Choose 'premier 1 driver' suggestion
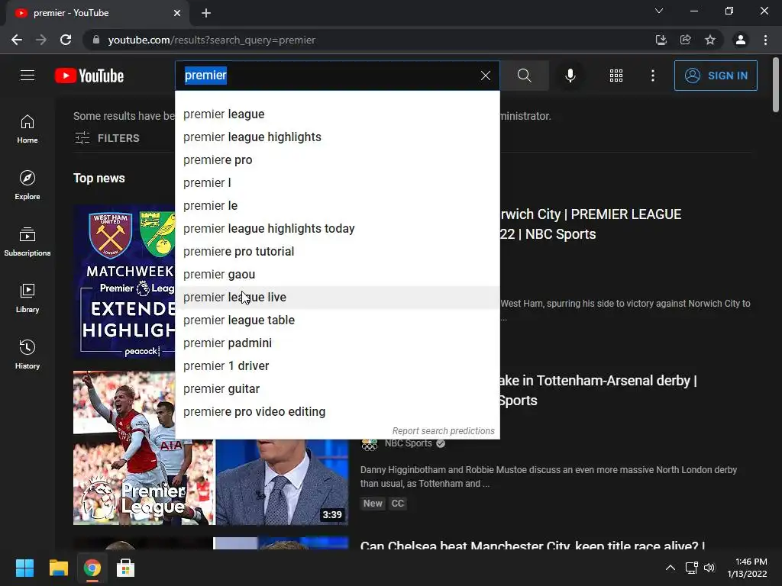The image size is (782, 586). (x=337, y=366)
